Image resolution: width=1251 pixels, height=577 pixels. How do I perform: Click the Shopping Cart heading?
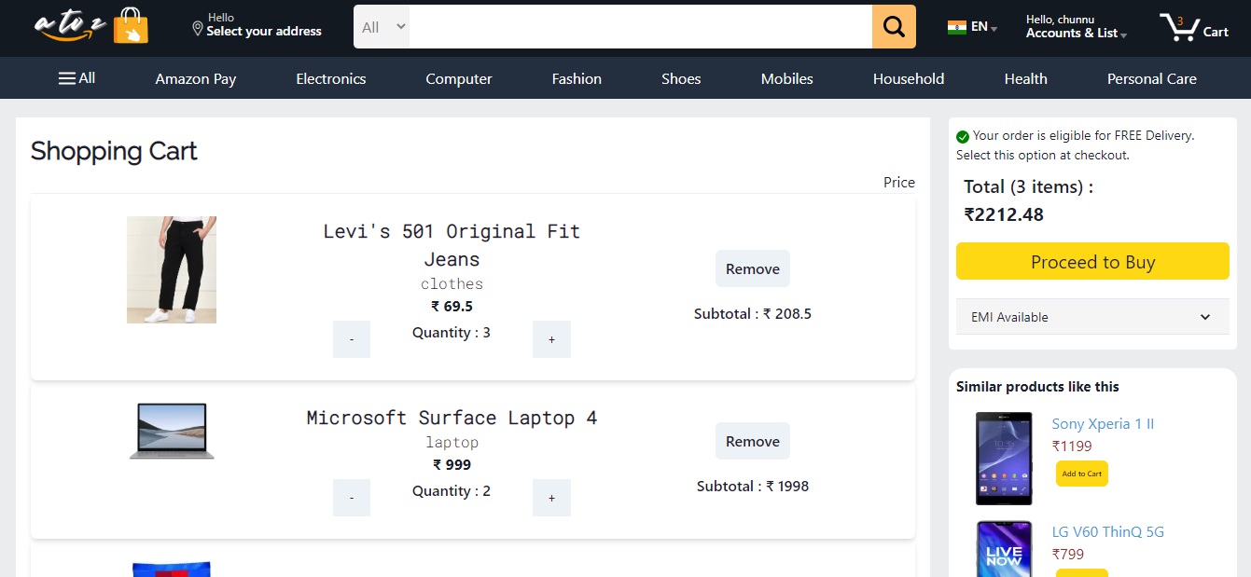[x=114, y=151]
